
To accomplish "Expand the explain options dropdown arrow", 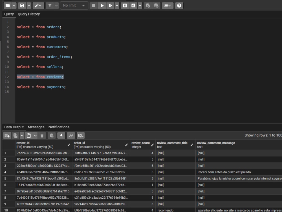I will [140, 6].
